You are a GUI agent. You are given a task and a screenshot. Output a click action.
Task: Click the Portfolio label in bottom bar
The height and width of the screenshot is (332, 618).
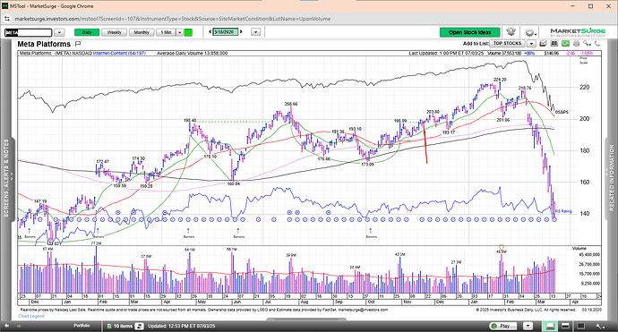82,326
